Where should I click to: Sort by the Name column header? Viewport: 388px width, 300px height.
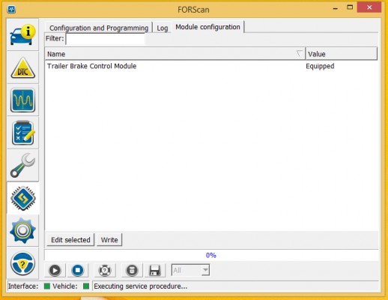pos(175,54)
